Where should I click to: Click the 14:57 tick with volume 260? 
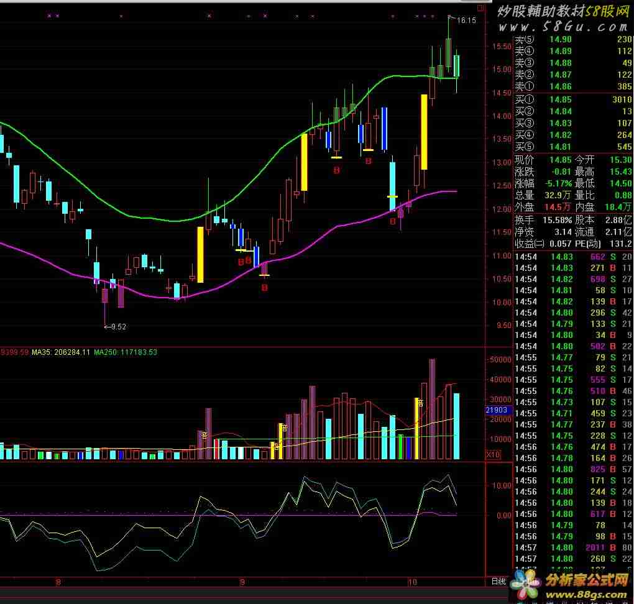pos(573,559)
